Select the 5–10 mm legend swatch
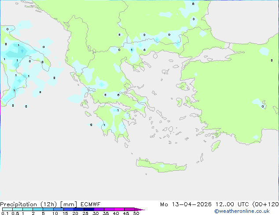This screenshot has height=215, width=279. pos(48,209)
